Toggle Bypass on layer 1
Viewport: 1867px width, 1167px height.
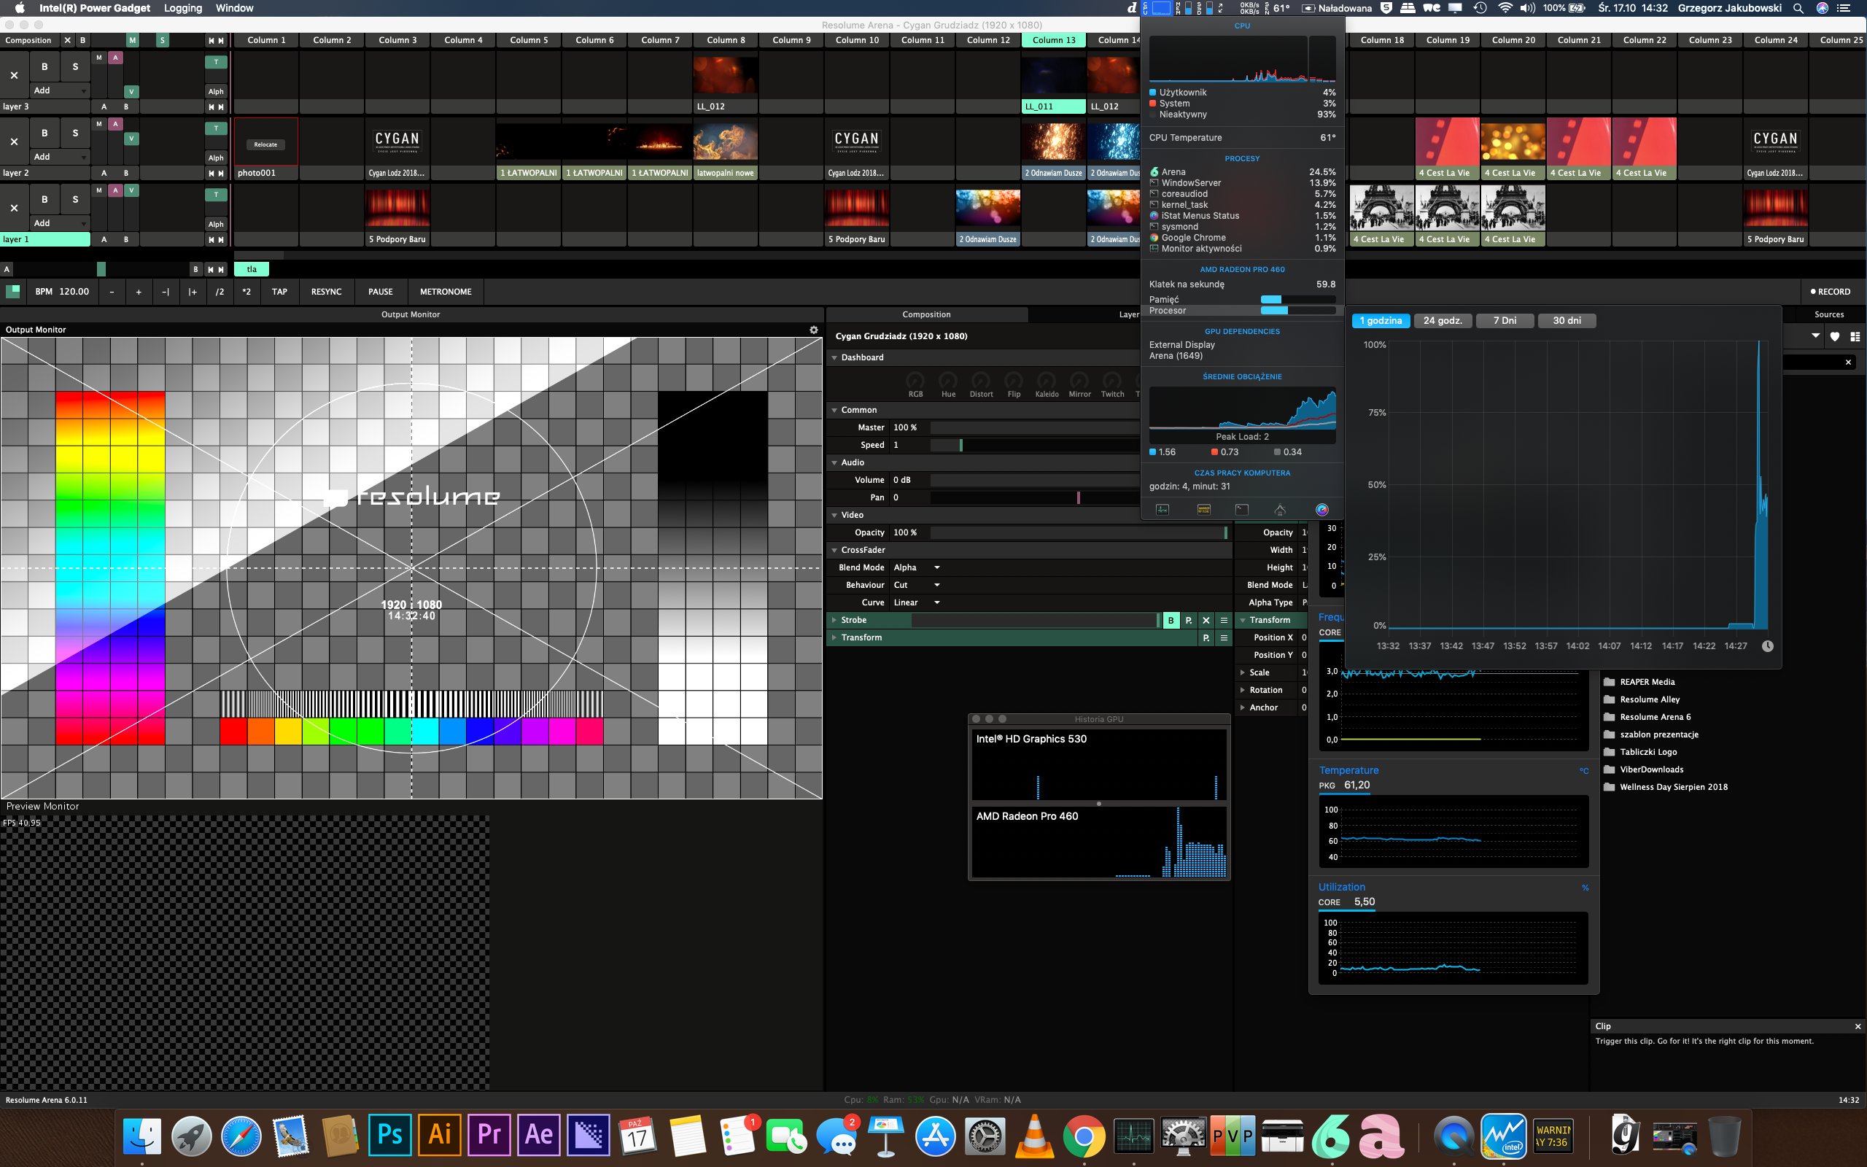tap(44, 199)
